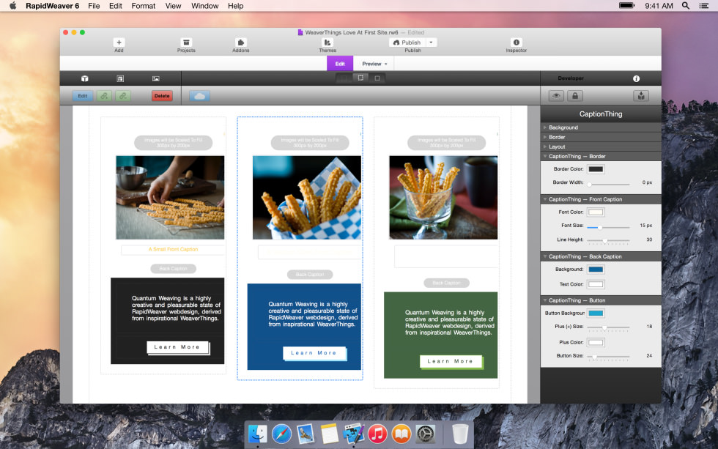This screenshot has width=718, height=449.
Task: Open the File menu
Action: (94, 6)
